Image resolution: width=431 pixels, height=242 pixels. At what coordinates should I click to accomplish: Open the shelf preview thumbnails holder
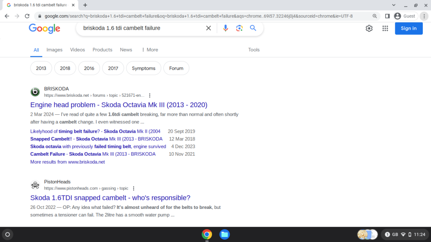(368, 234)
